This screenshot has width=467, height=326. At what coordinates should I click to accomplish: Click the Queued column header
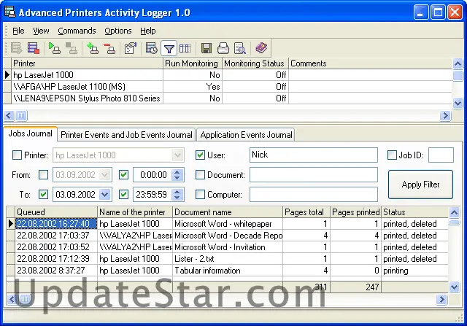tap(56, 212)
